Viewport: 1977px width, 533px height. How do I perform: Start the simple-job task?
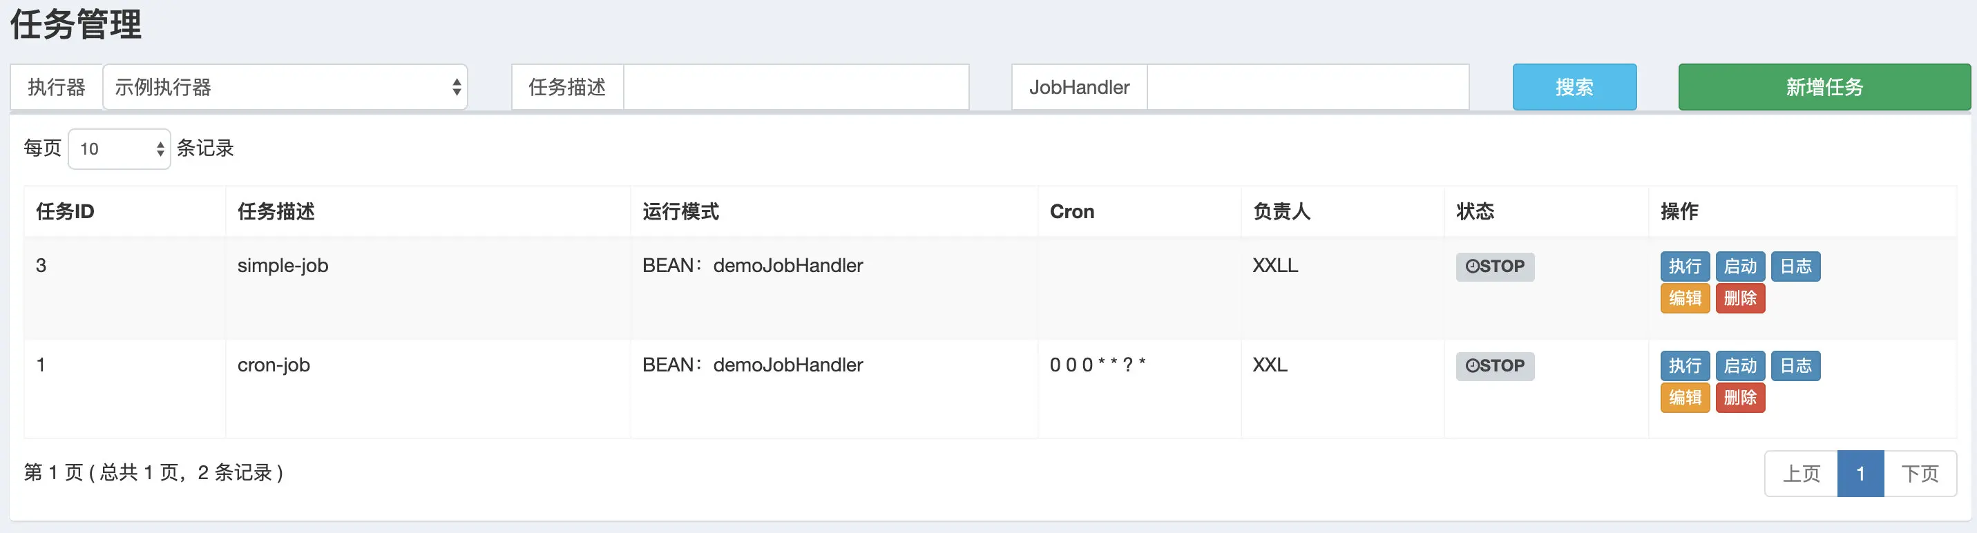(x=1740, y=267)
